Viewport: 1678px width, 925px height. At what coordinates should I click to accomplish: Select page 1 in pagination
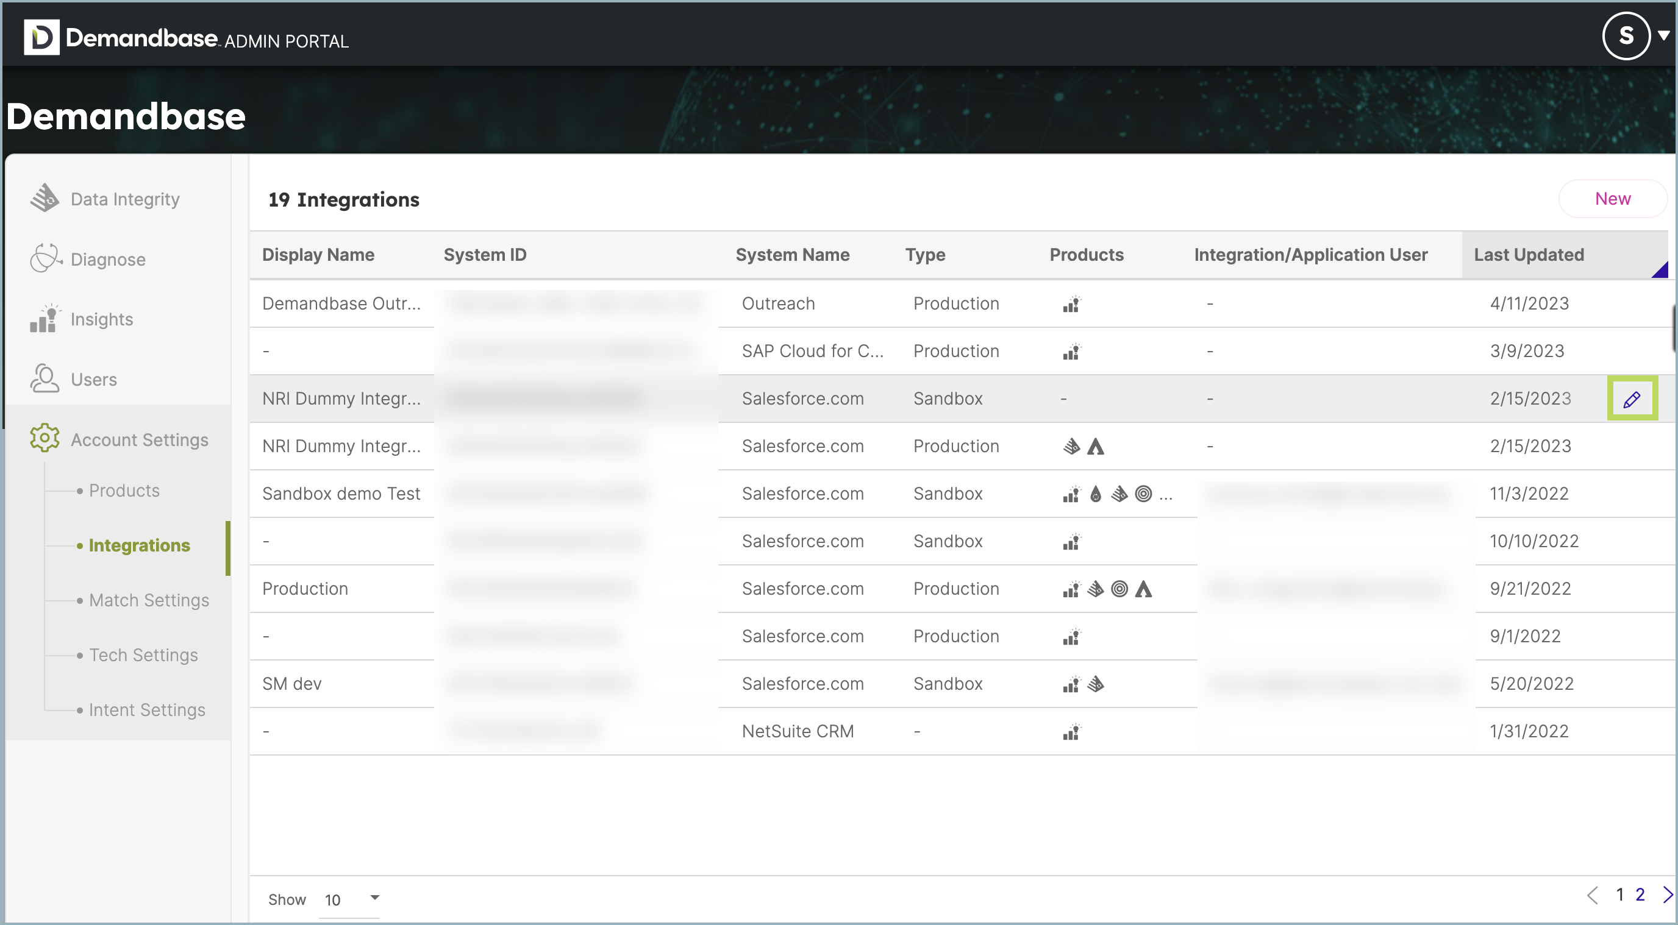click(x=1619, y=895)
